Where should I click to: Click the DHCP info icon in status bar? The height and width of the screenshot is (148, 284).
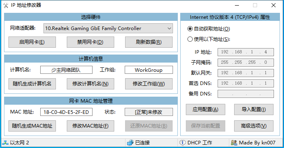tap(182, 143)
